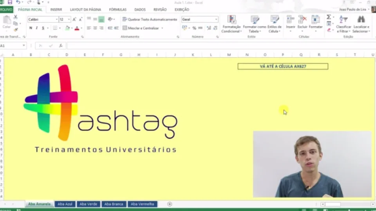This screenshot has width=376, height=211.
Task: Open Classificar e Filtrar menu
Action: 343,24
